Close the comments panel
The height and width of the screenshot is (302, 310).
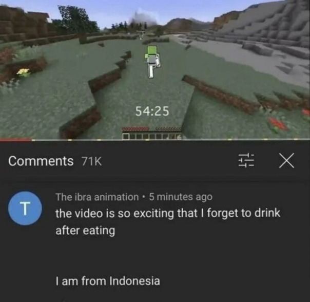(286, 160)
